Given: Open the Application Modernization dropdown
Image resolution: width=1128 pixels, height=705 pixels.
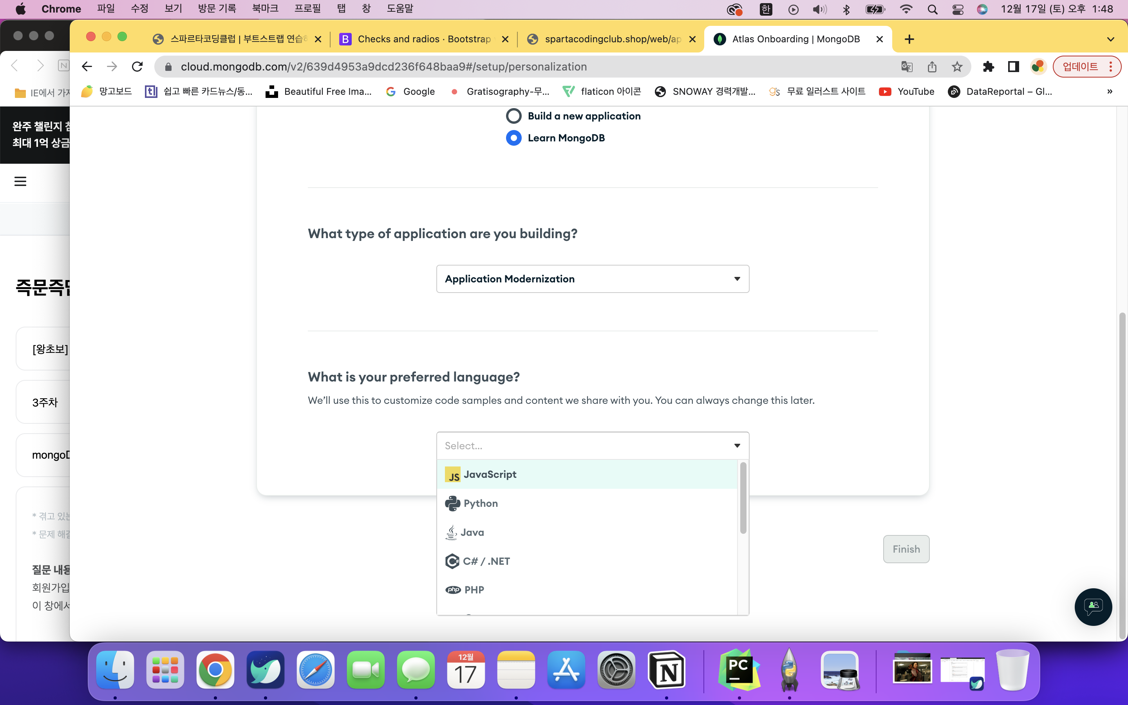Looking at the screenshot, I should tap(593, 279).
